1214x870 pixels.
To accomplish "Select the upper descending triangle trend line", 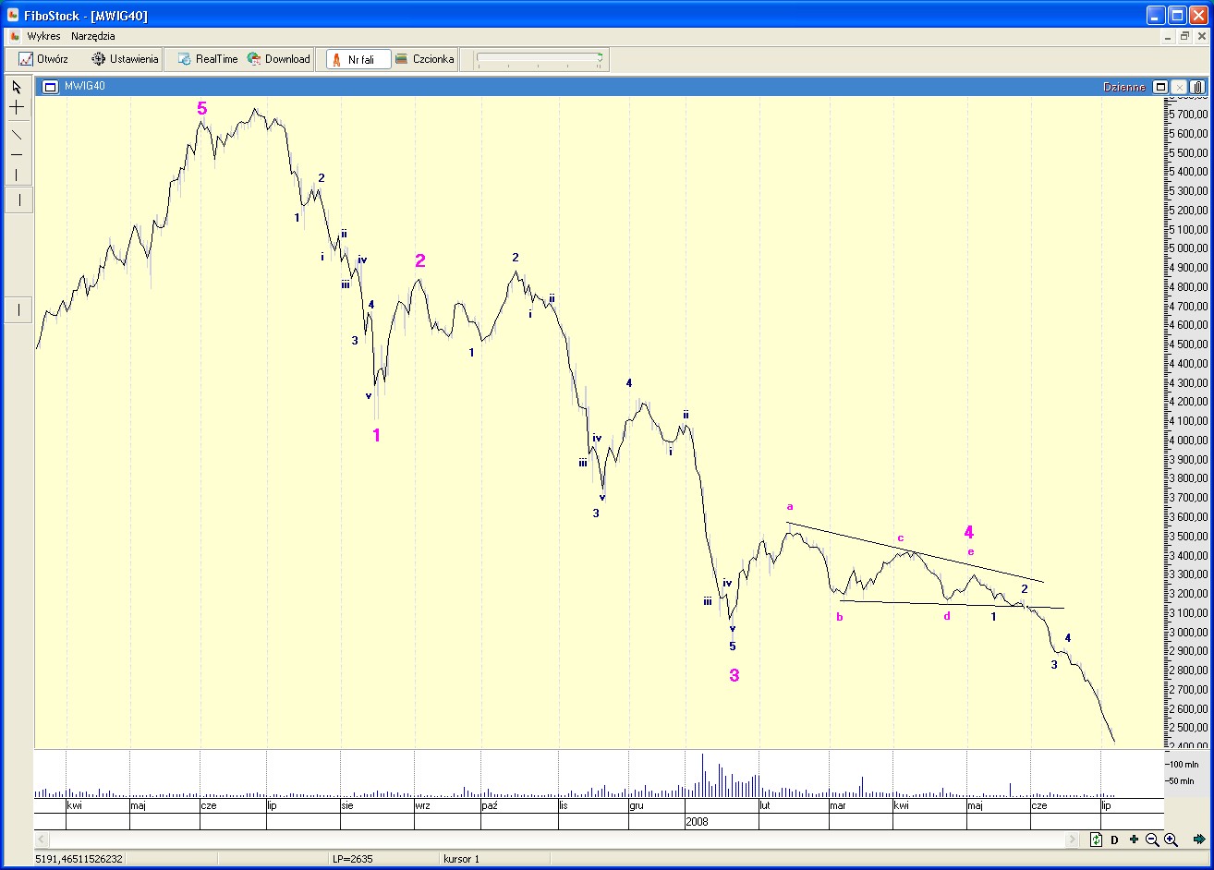I will coord(915,552).
